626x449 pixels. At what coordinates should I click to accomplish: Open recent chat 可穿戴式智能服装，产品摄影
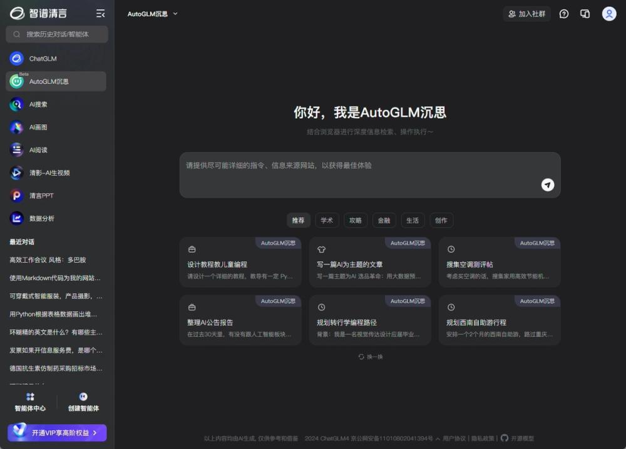click(x=56, y=296)
